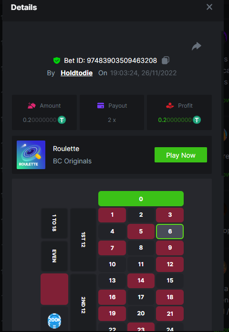
Task: Choose the red color bet swatch
Action: click(54, 289)
